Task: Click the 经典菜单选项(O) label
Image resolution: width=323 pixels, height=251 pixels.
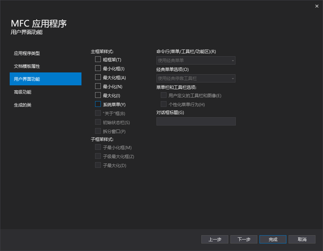Action: point(172,70)
